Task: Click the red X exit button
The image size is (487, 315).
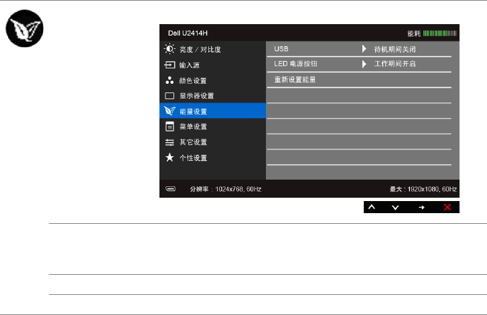Action: pos(447,207)
